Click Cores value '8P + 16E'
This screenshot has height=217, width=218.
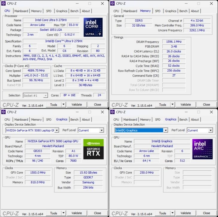[x=69, y=95]
